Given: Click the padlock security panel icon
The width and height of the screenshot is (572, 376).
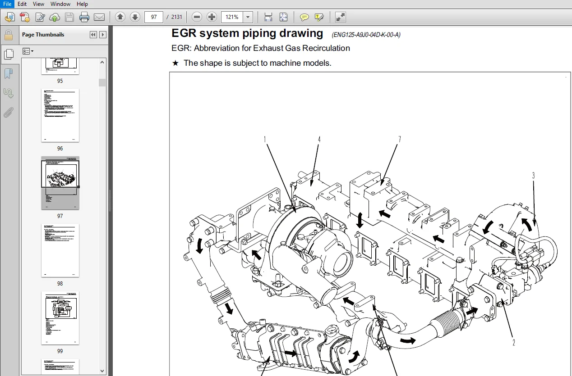Looking at the screenshot, I should pos(8,36).
